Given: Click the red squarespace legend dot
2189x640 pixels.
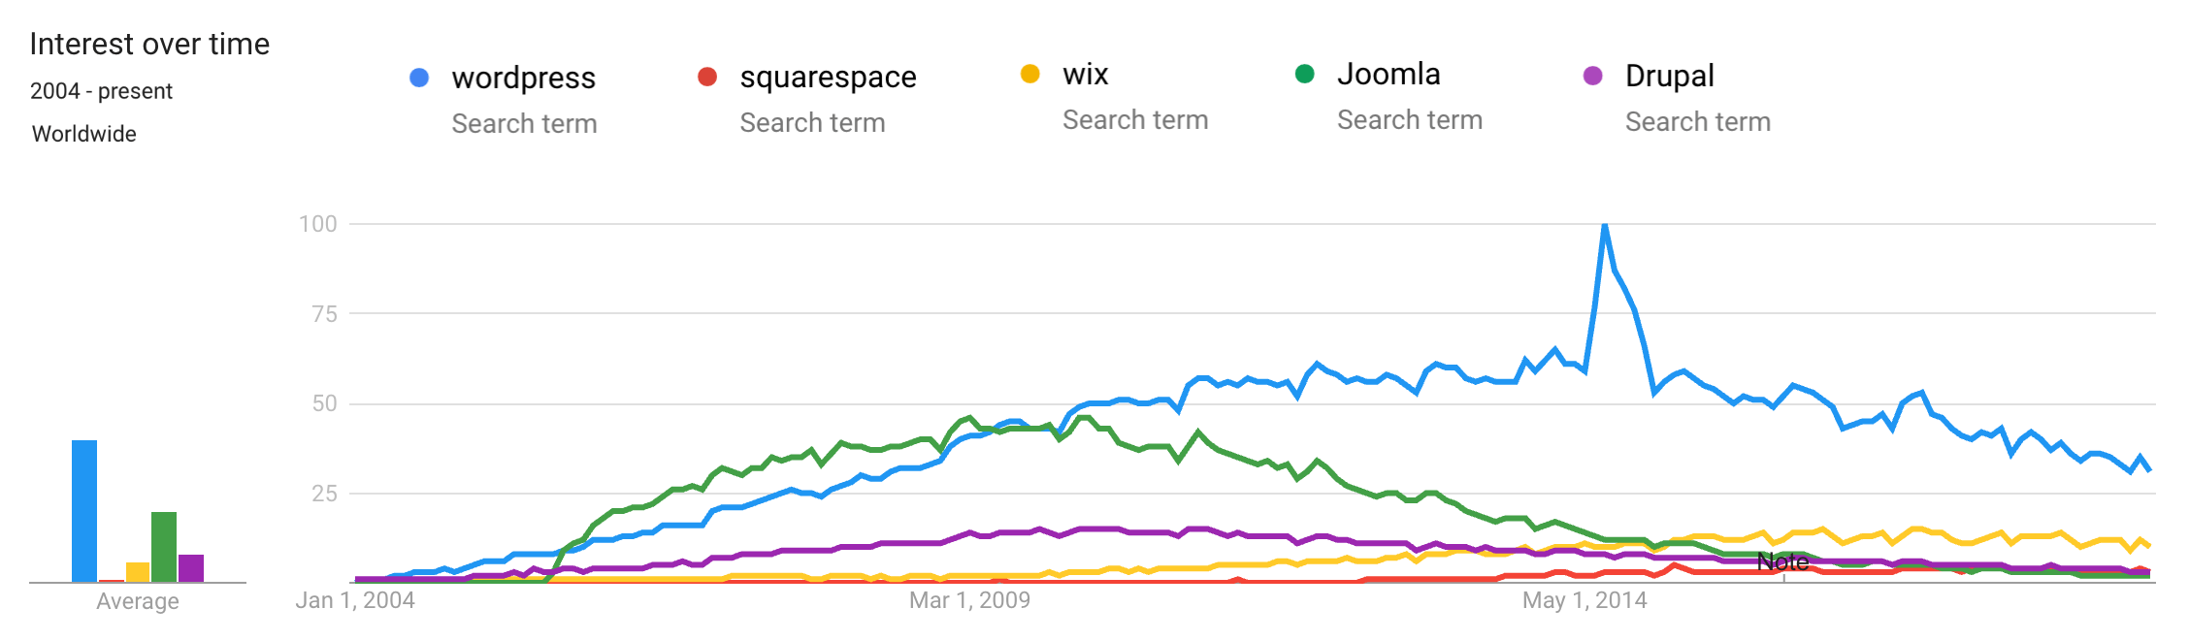Looking at the screenshot, I should [x=707, y=77].
